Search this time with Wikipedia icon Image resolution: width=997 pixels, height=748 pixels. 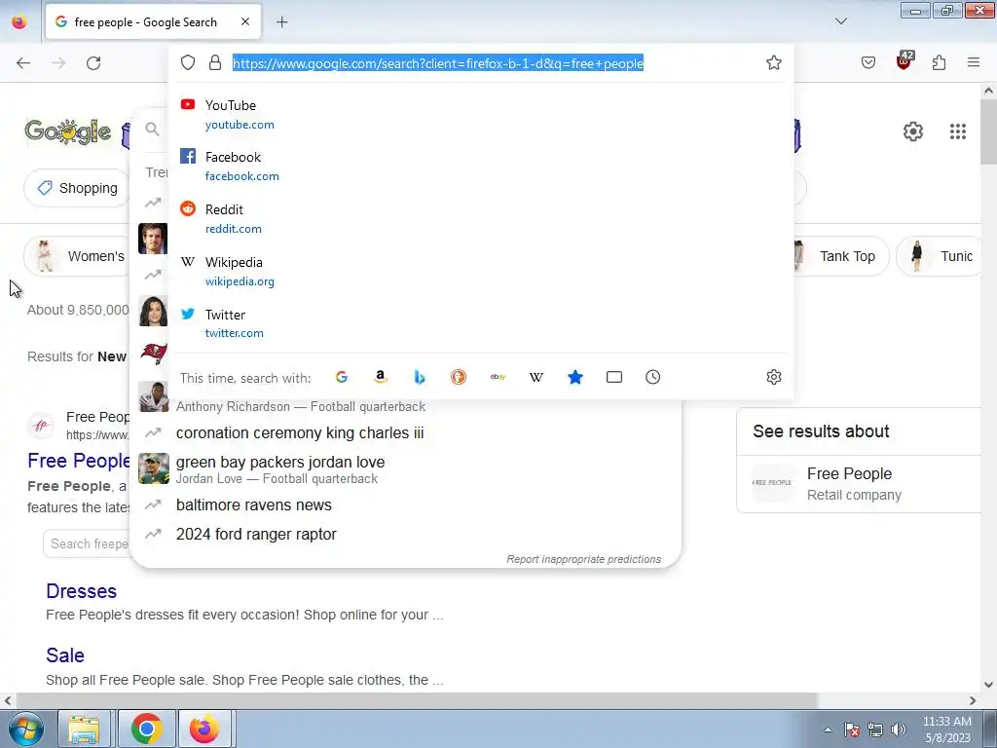(x=536, y=377)
